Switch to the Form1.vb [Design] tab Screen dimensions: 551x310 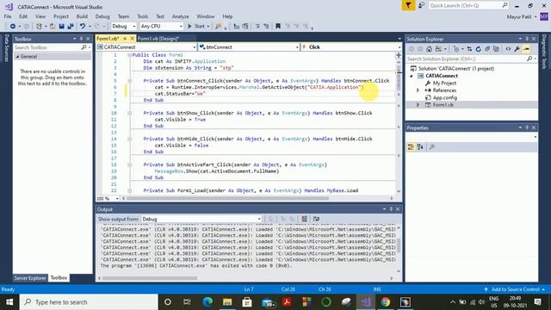[x=158, y=39]
